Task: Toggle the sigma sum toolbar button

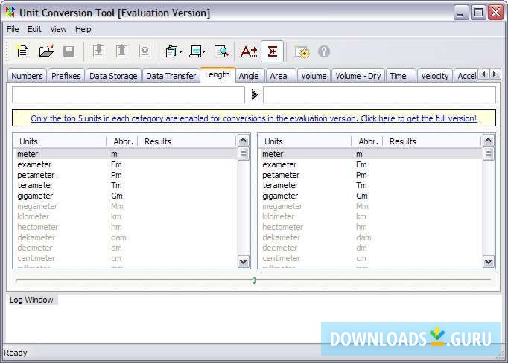Action: [x=272, y=51]
